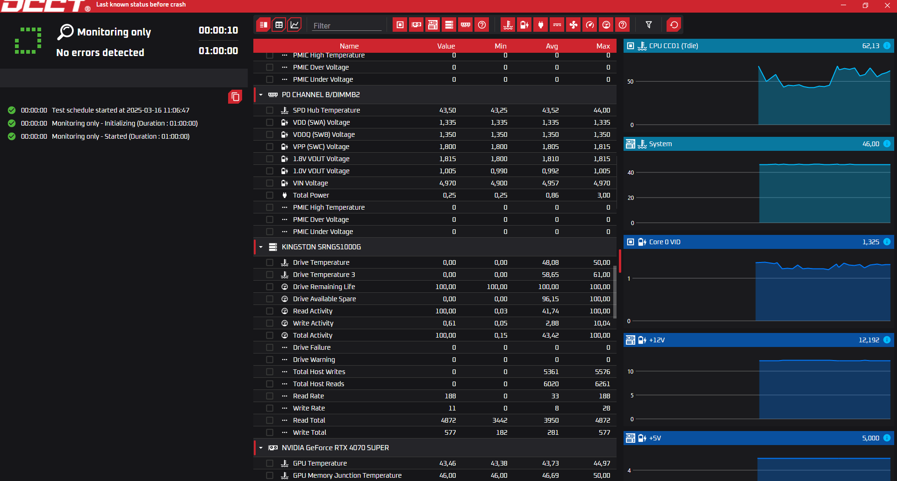Select the CPU CCD1 (Tdie) graph header
The height and width of the screenshot is (481, 897).
[759, 46]
